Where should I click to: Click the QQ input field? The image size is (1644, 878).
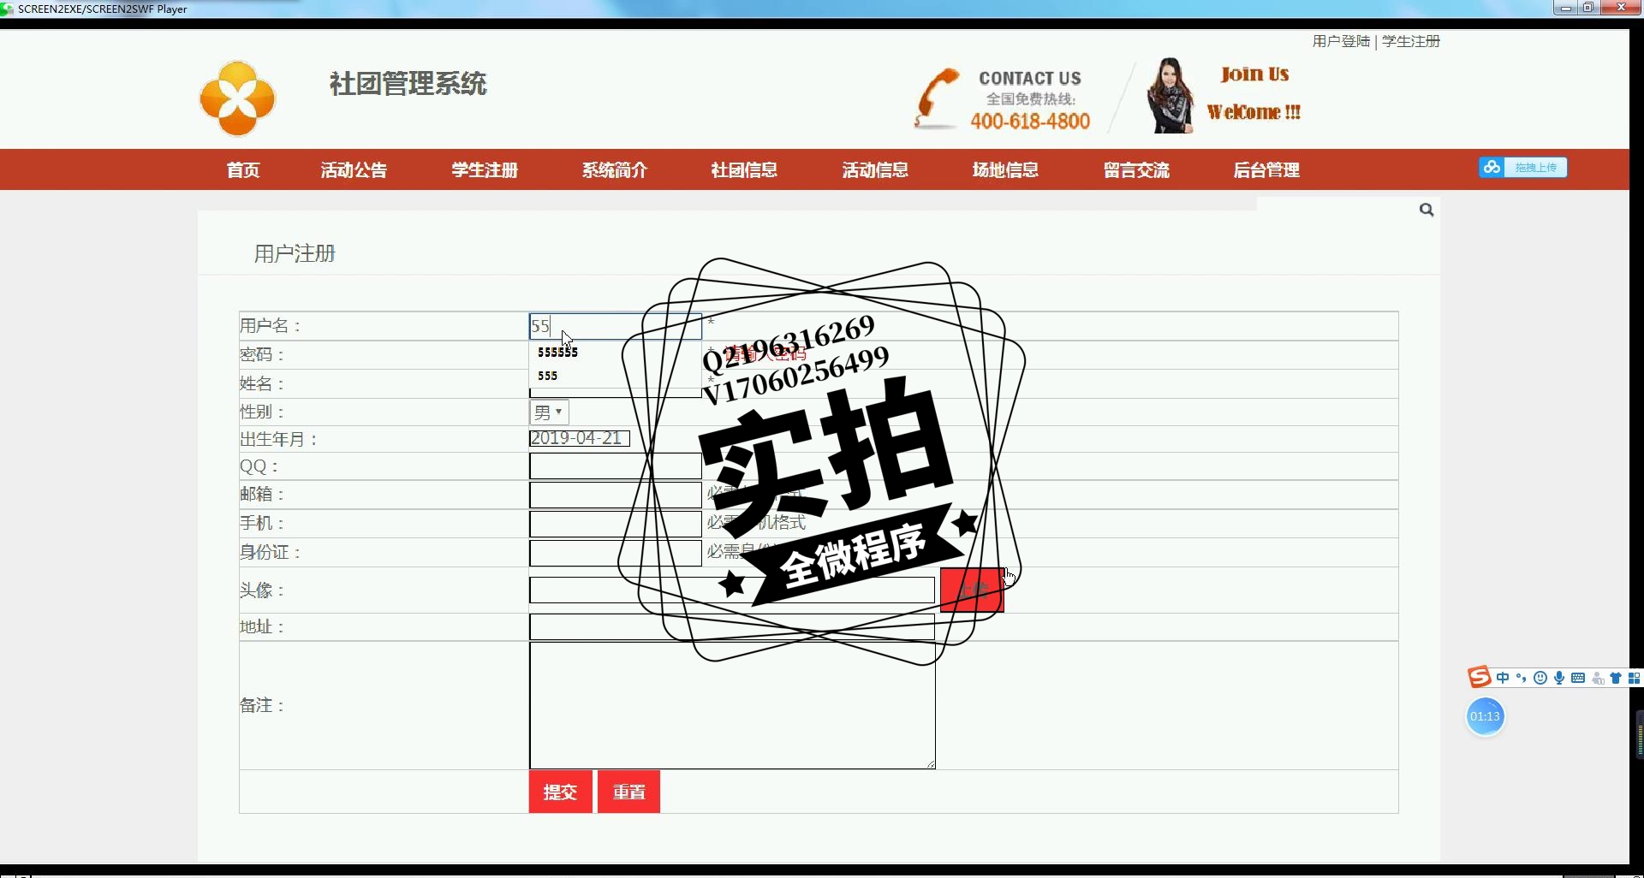(616, 466)
